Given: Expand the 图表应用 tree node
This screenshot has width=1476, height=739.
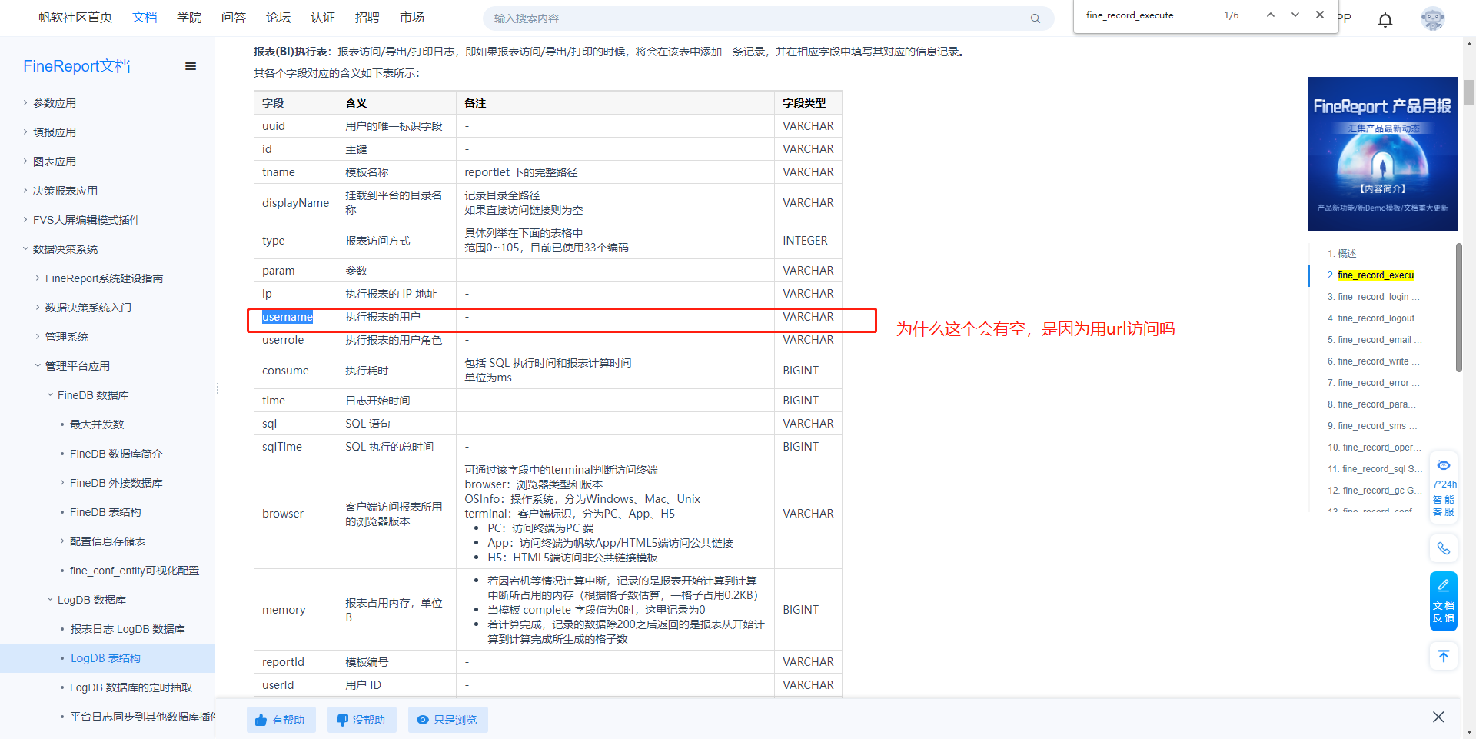Looking at the screenshot, I should [x=25, y=161].
